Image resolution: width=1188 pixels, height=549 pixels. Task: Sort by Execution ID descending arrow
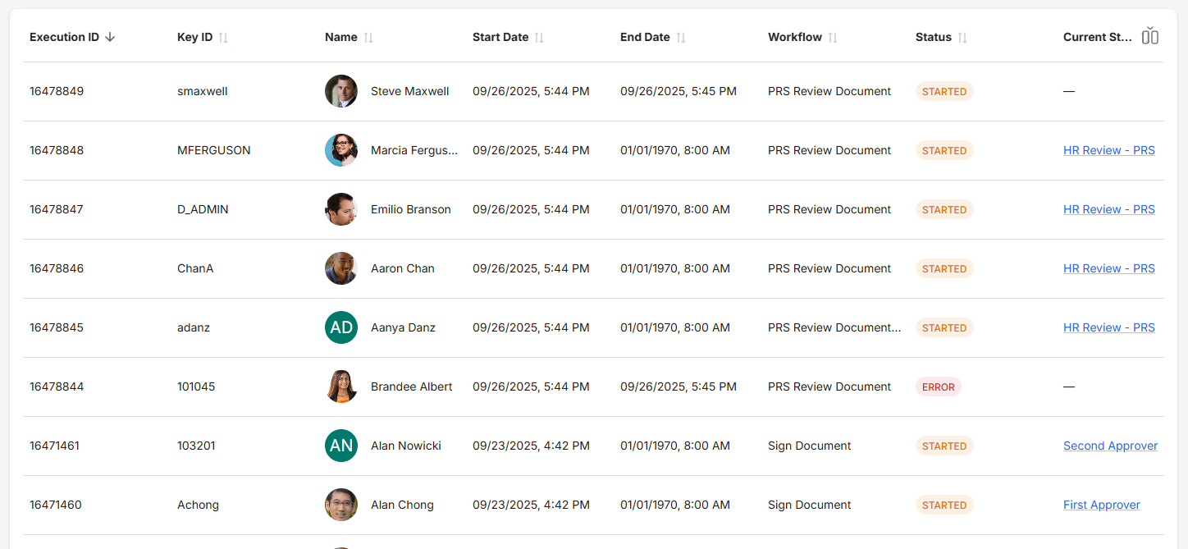110,37
